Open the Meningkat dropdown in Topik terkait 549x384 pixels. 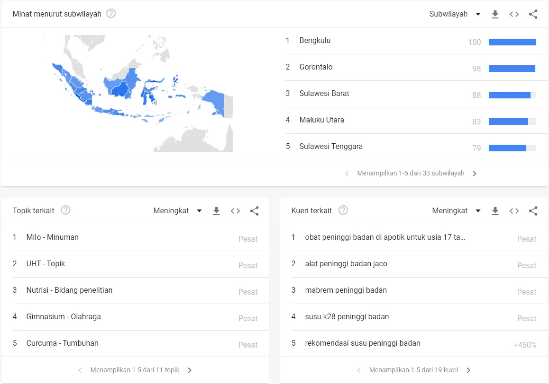(177, 210)
